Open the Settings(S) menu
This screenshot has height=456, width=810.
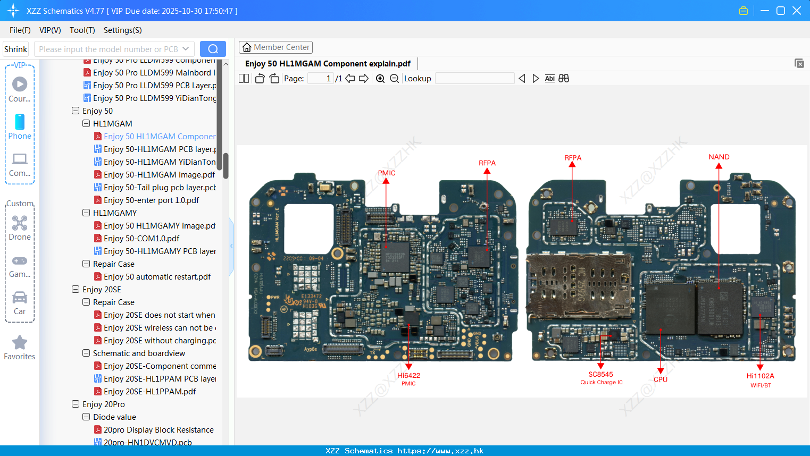click(123, 30)
